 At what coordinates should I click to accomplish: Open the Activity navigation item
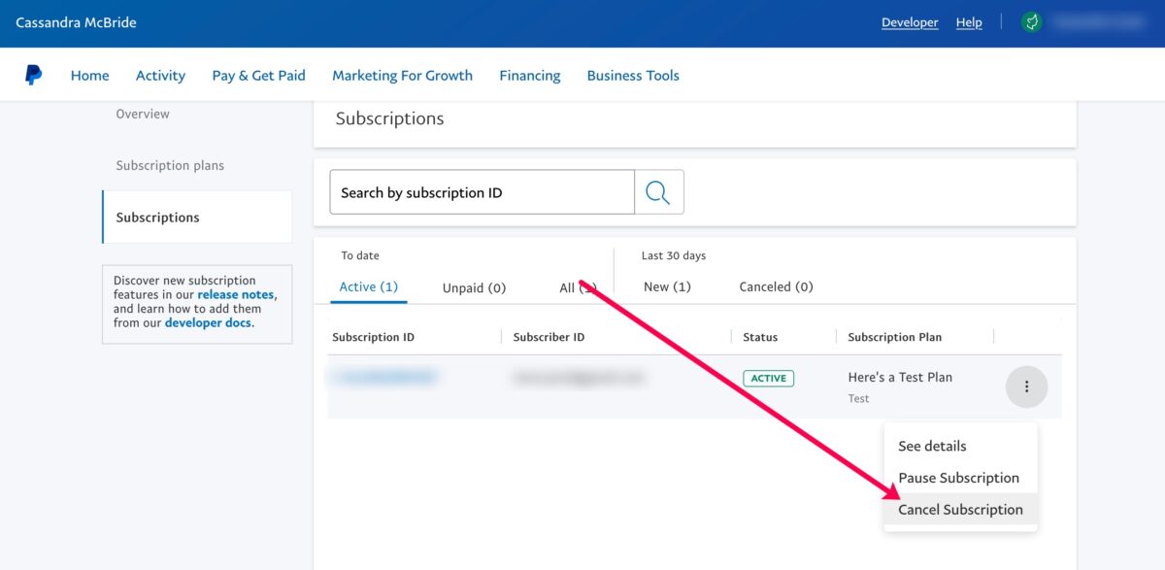coord(160,75)
